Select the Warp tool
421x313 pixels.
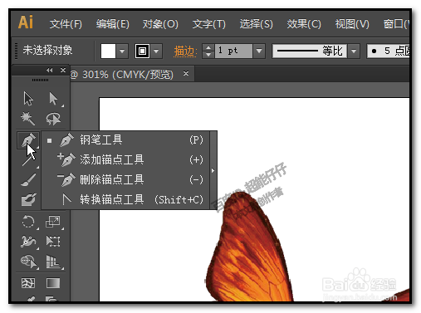pos(28,242)
